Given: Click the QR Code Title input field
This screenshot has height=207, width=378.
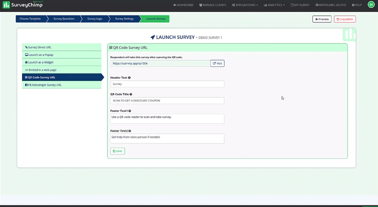Looking at the screenshot, I should (167, 101).
